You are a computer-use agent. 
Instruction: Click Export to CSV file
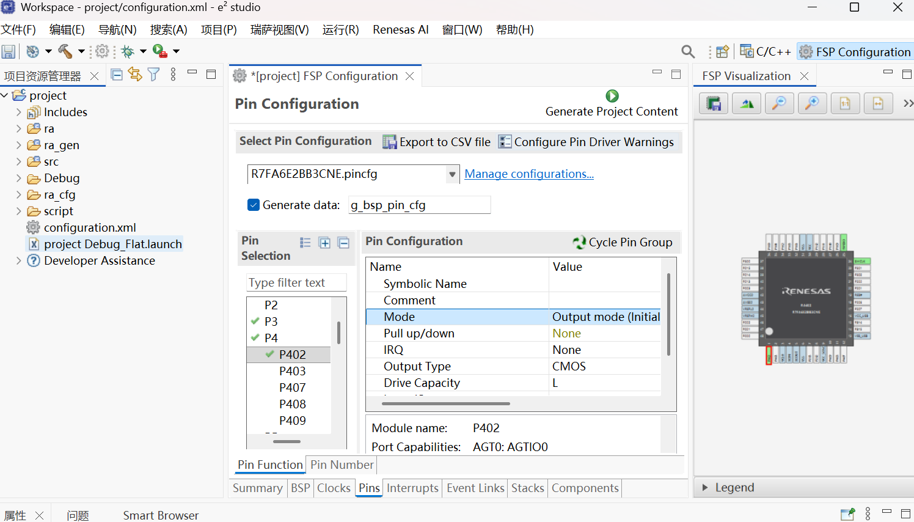[437, 142]
